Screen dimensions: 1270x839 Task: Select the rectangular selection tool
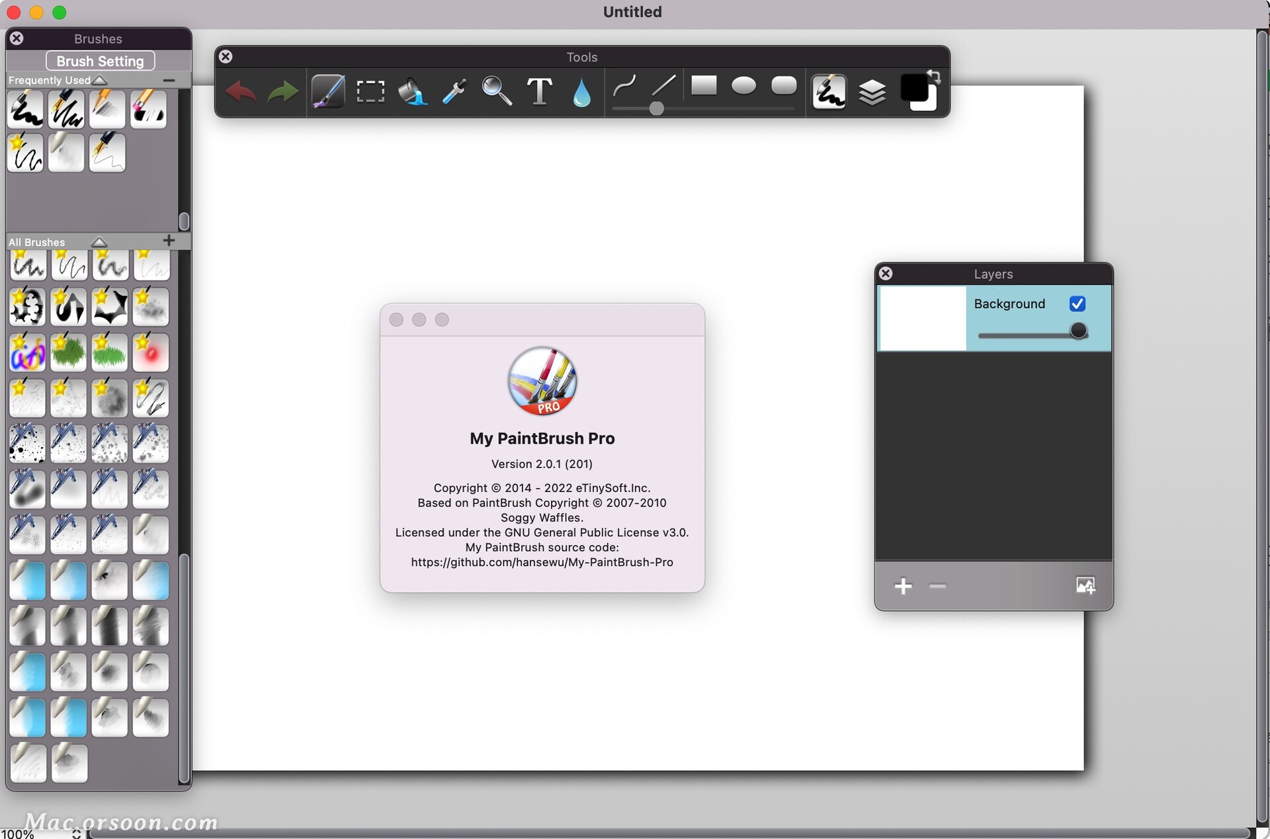pos(370,91)
